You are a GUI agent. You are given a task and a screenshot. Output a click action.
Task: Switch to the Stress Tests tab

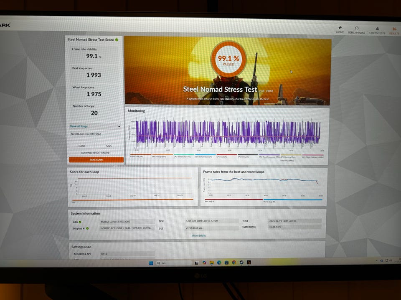click(x=377, y=30)
